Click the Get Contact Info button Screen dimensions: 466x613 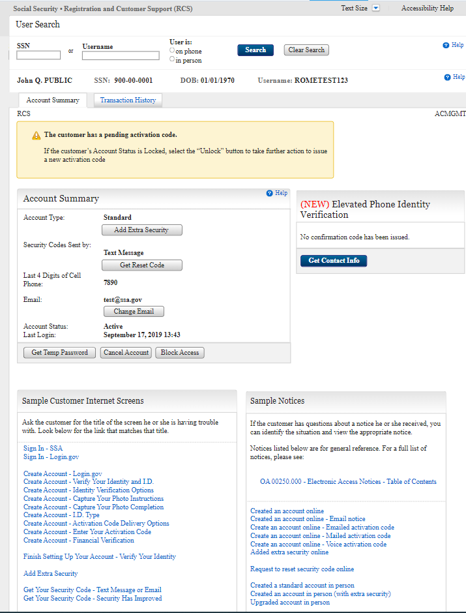pyautogui.click(x=334, y=261)
